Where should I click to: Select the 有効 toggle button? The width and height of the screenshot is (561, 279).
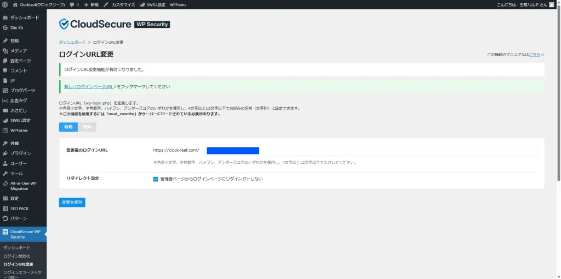click(68, 127)
